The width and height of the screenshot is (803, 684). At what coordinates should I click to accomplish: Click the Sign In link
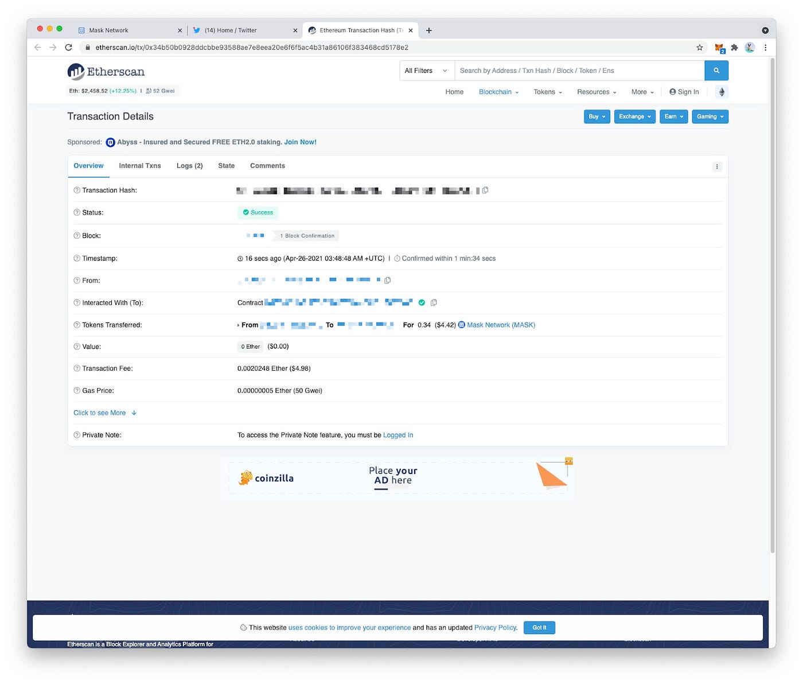(x=684, y=92)
